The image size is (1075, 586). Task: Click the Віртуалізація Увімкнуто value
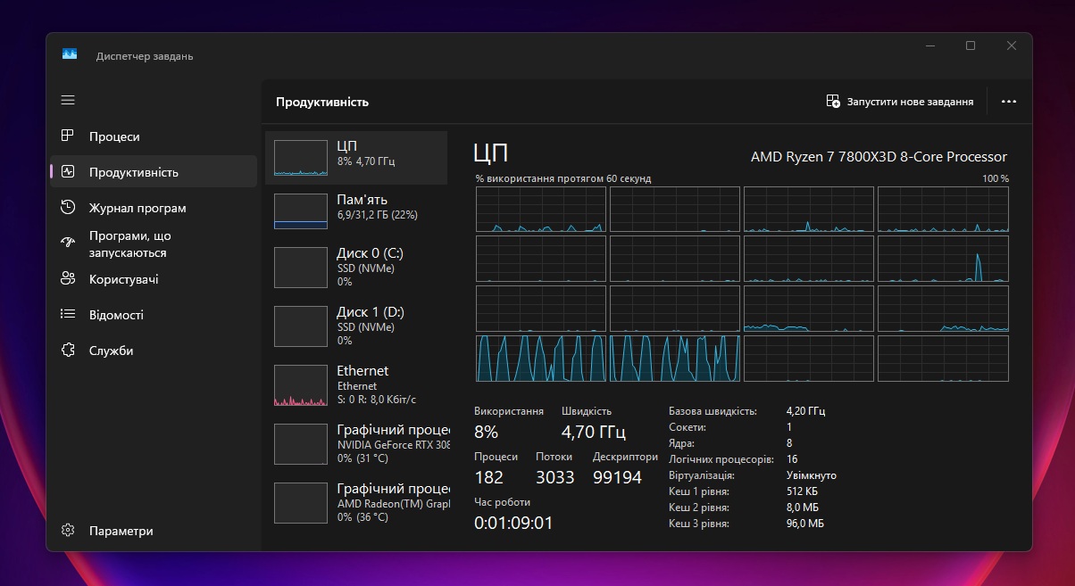pos(812,475)
